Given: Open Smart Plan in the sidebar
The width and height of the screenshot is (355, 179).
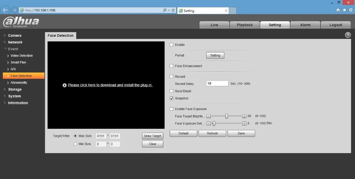Looking at the screenshot, I should point(18,62).
